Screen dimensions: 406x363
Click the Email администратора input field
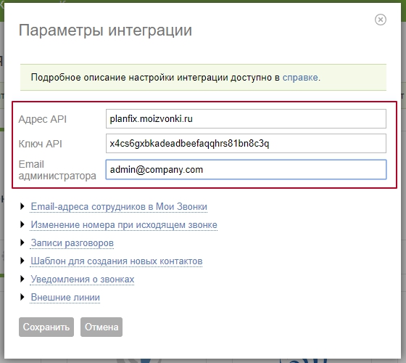pos(246,170)
